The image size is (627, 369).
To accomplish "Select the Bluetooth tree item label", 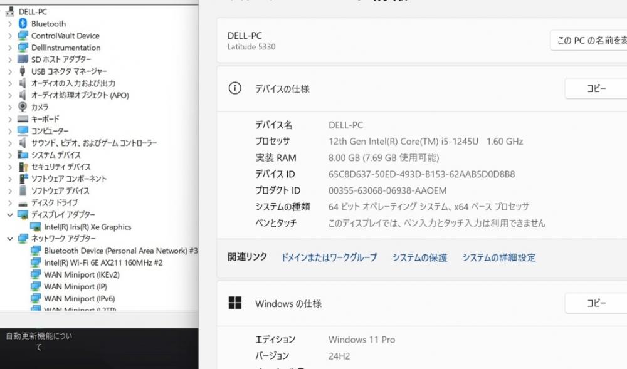I will (48, 24).
